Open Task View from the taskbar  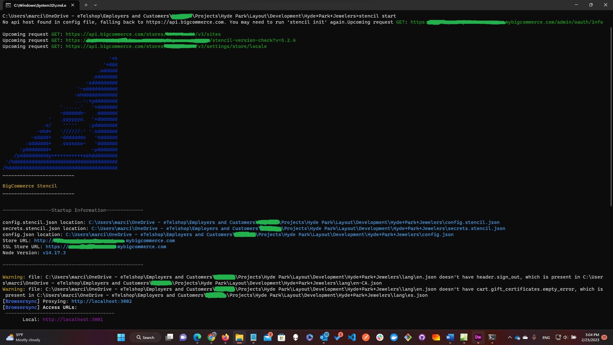pos(169,337)
